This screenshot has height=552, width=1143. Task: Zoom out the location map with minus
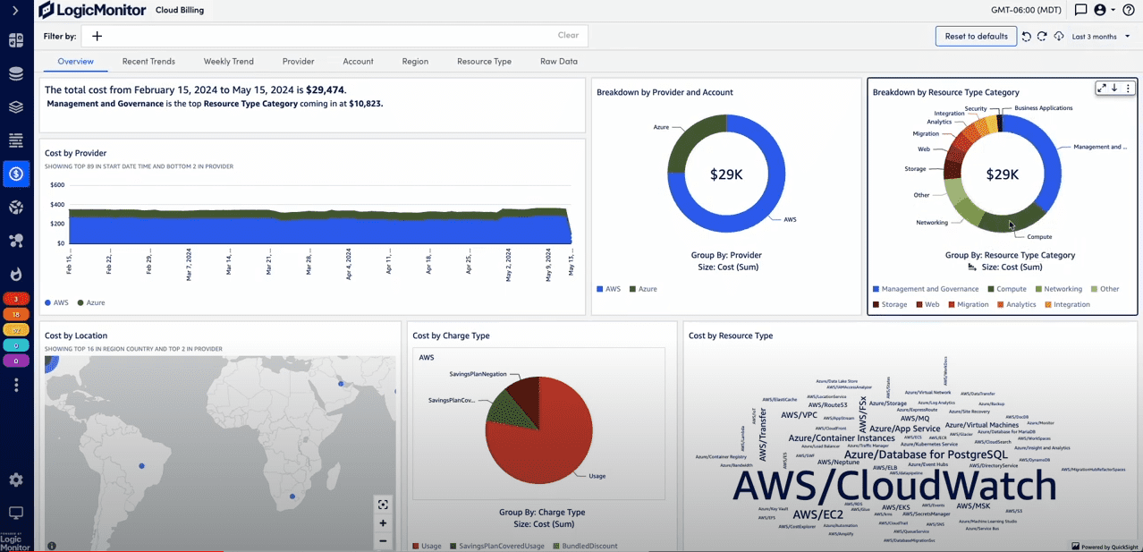(383, 540)
